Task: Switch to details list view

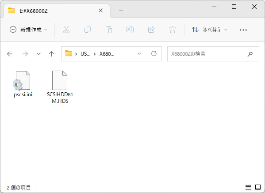Action: tap(248, 187)
